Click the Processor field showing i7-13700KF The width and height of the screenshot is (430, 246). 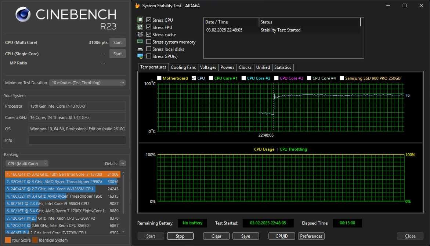tap(77, 106)
